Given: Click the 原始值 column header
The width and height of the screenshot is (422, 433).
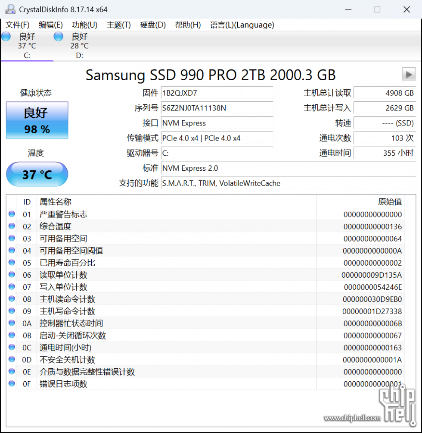Looking at the screenshot, I should point(360,202).
